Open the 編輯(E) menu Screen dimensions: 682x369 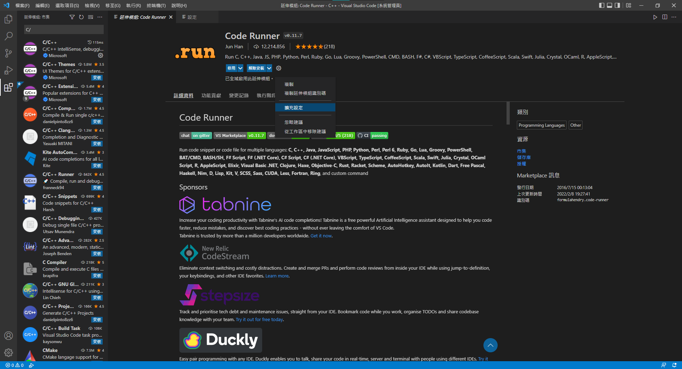tap(42, 5)
